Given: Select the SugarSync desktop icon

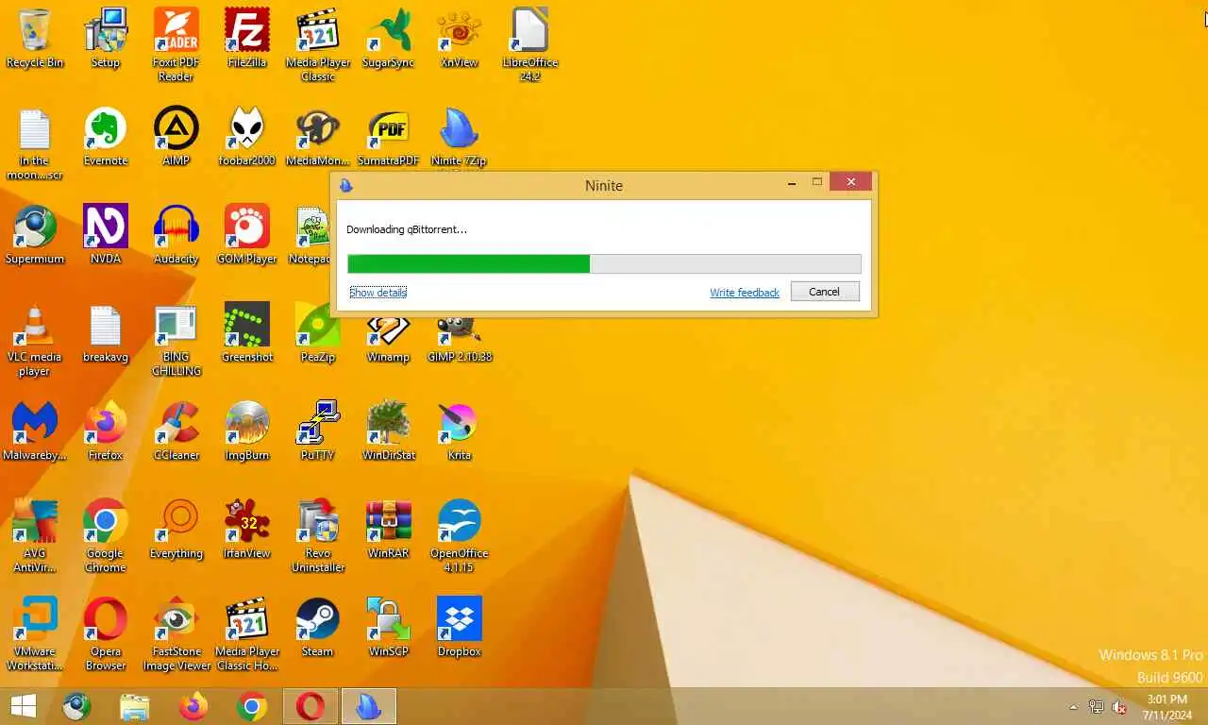Looking at the screenshot, I should pos(388,39).
